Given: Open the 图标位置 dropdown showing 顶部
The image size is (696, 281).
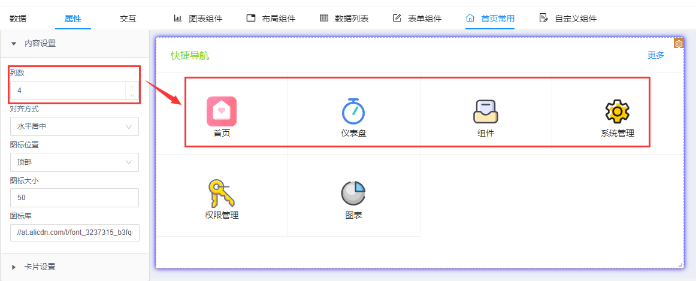Looking at the screenshot, I should 74,162.
